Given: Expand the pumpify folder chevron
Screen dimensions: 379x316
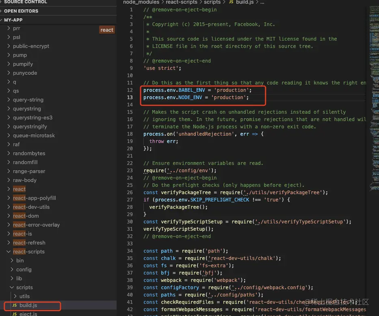Looking at the screenshot, I should coord(9,64).
